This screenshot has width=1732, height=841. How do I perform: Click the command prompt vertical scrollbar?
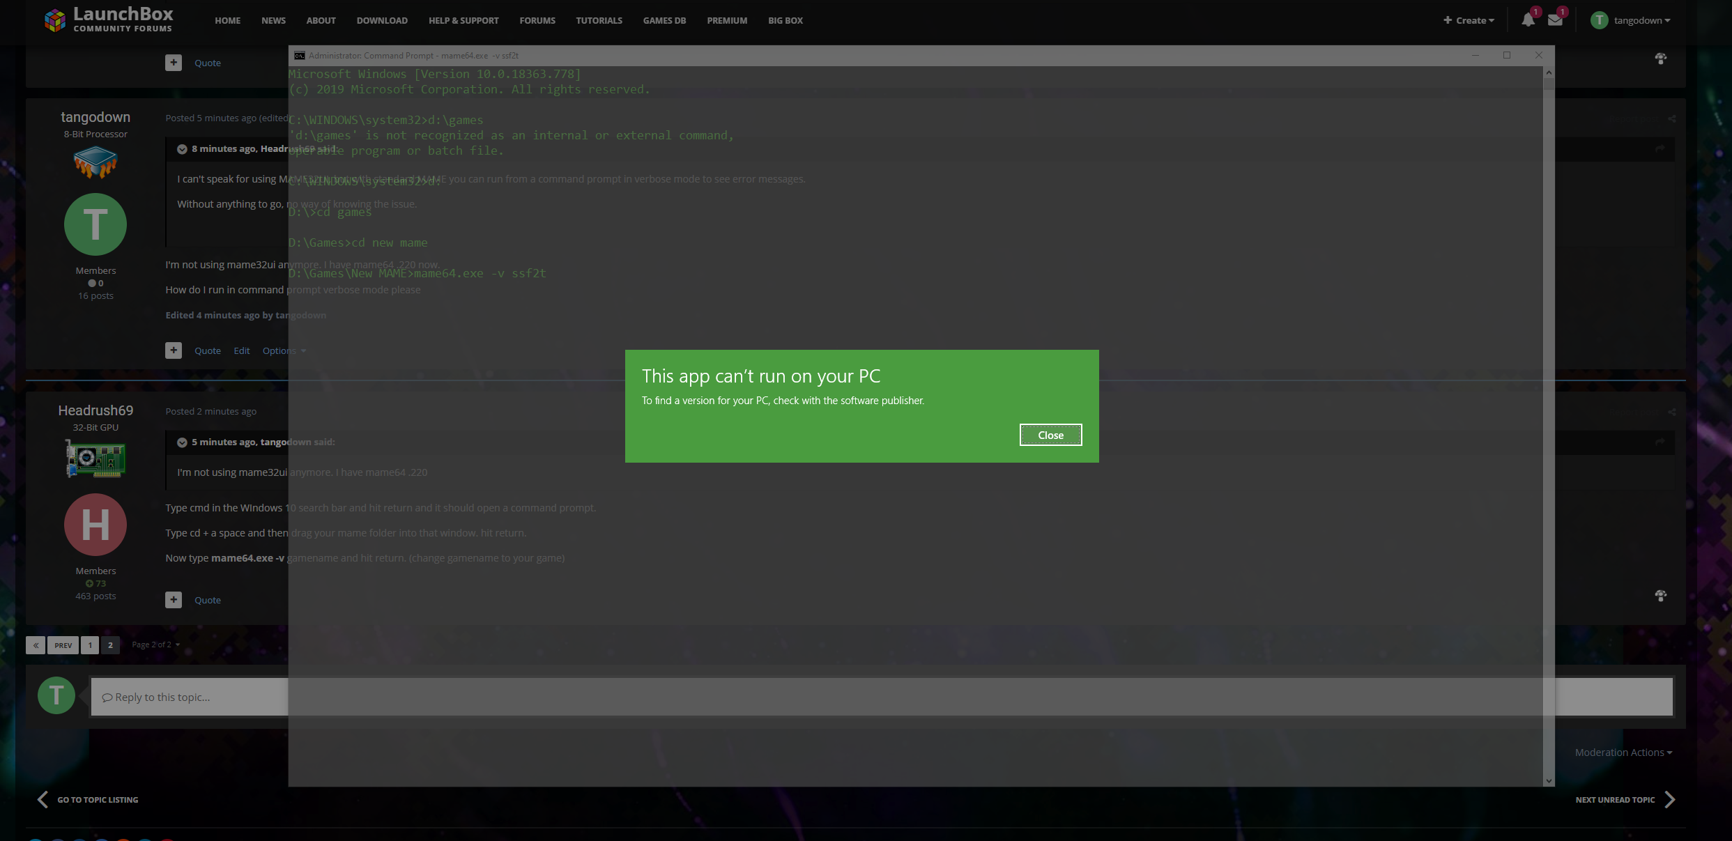[1549, 418]
